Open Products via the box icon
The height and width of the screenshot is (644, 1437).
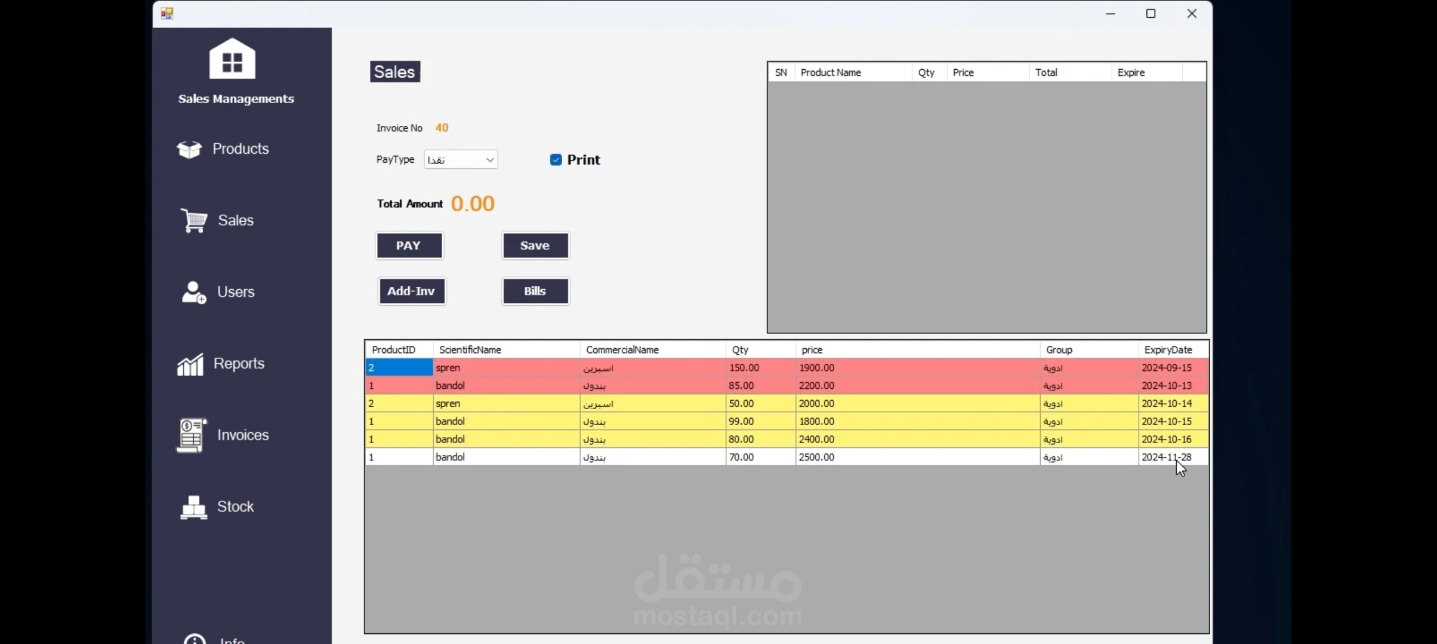[189, 149]
